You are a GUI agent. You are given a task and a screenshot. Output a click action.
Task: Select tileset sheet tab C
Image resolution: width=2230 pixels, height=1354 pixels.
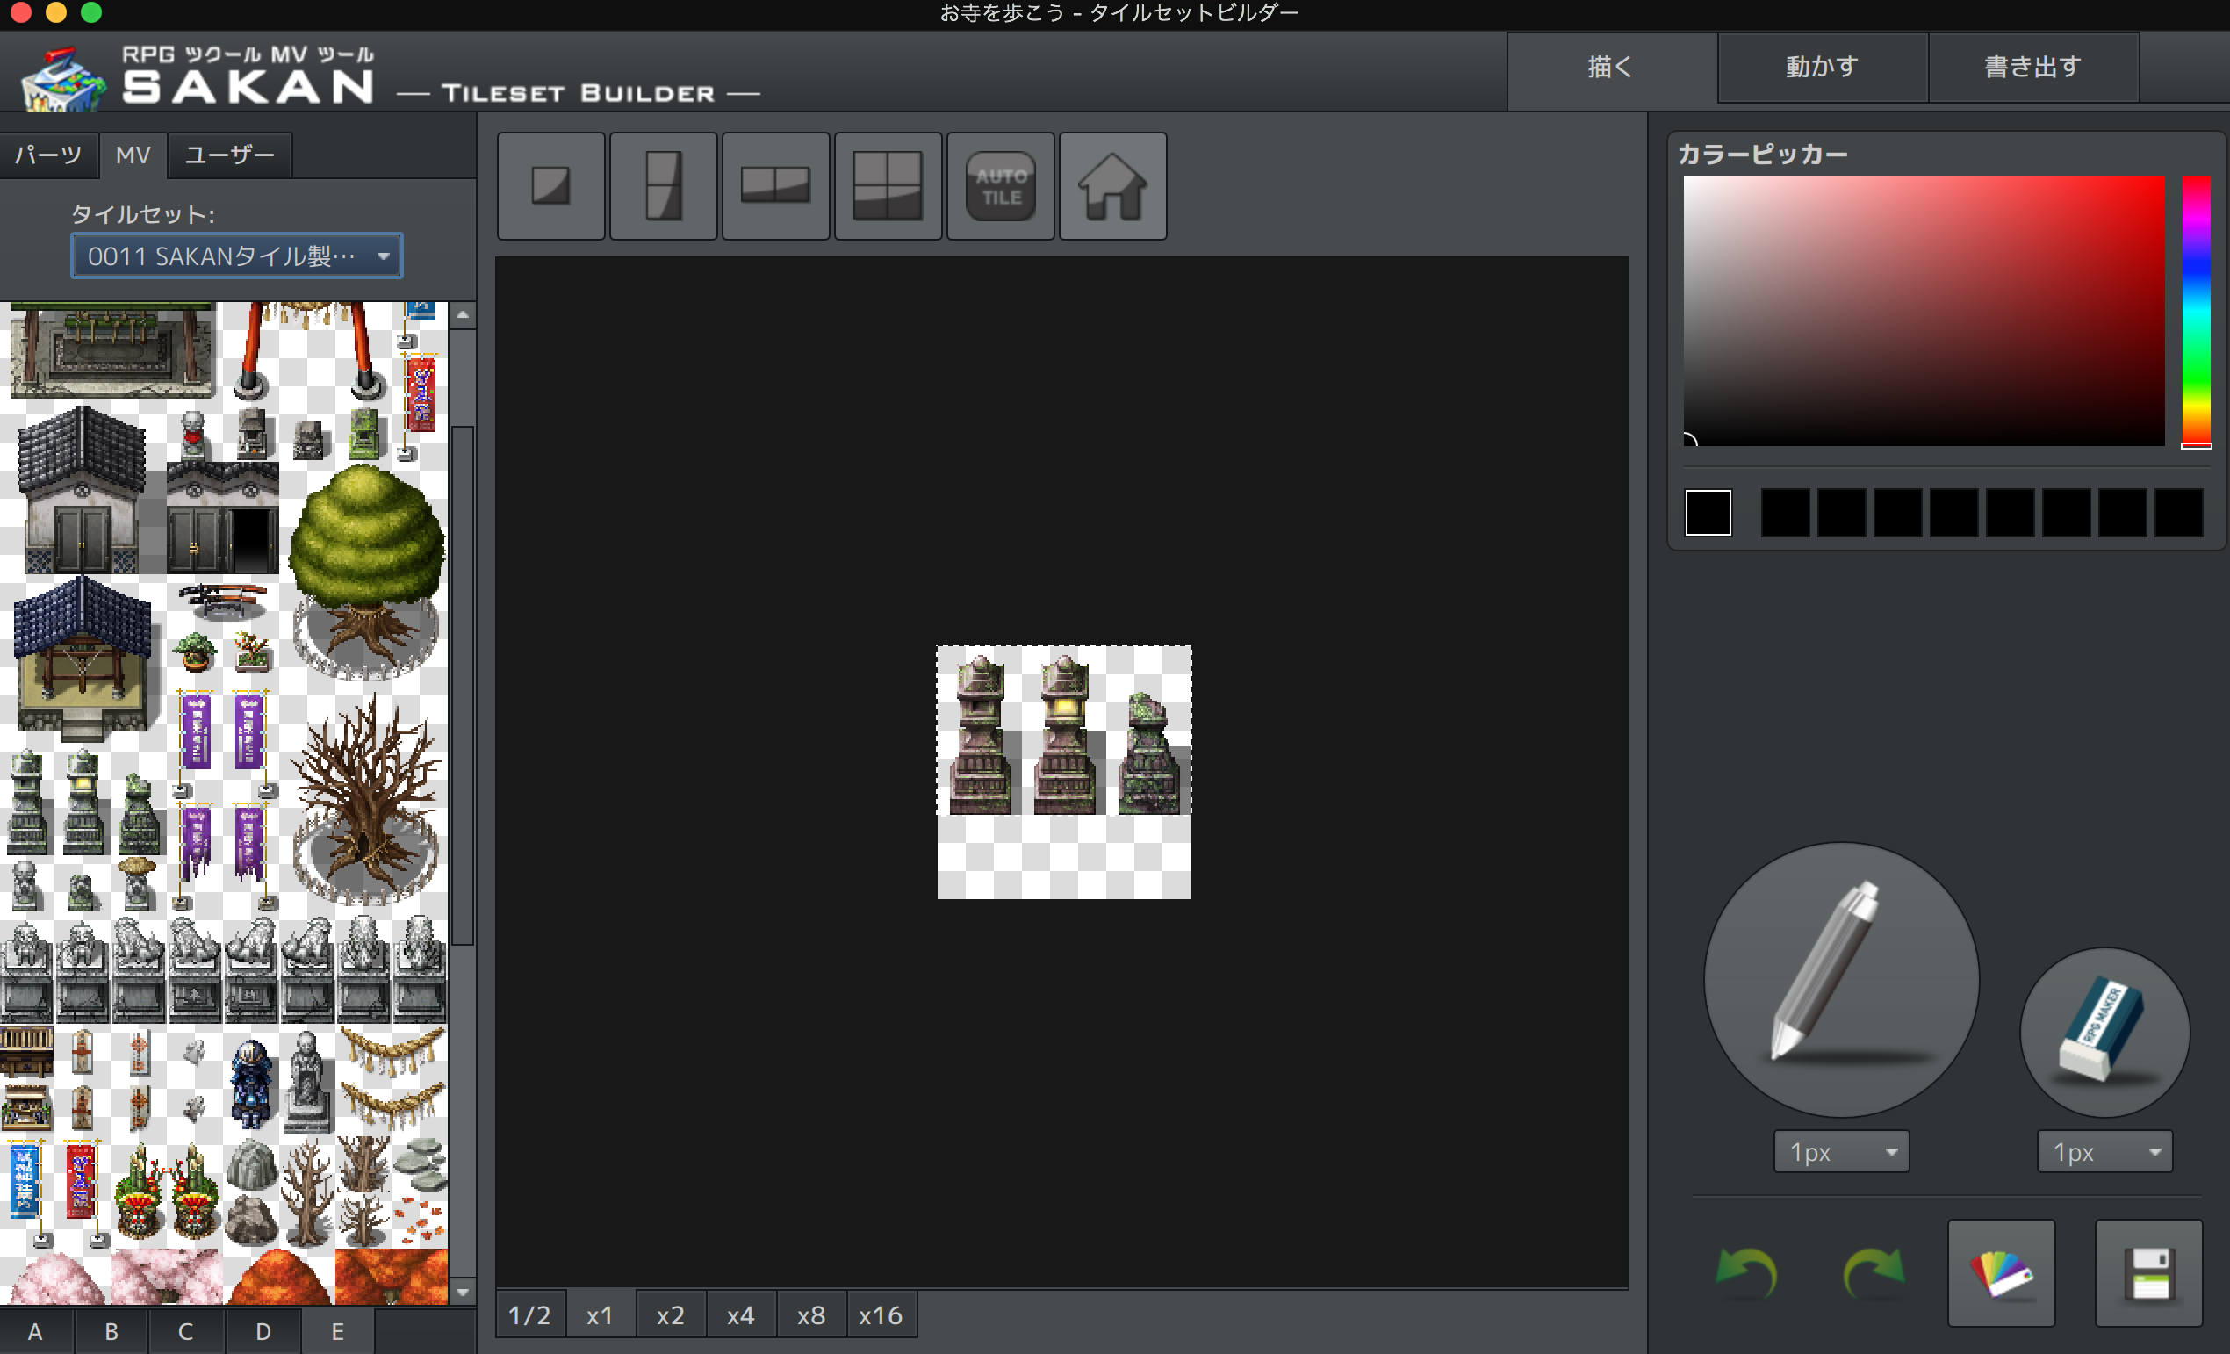185,1330
